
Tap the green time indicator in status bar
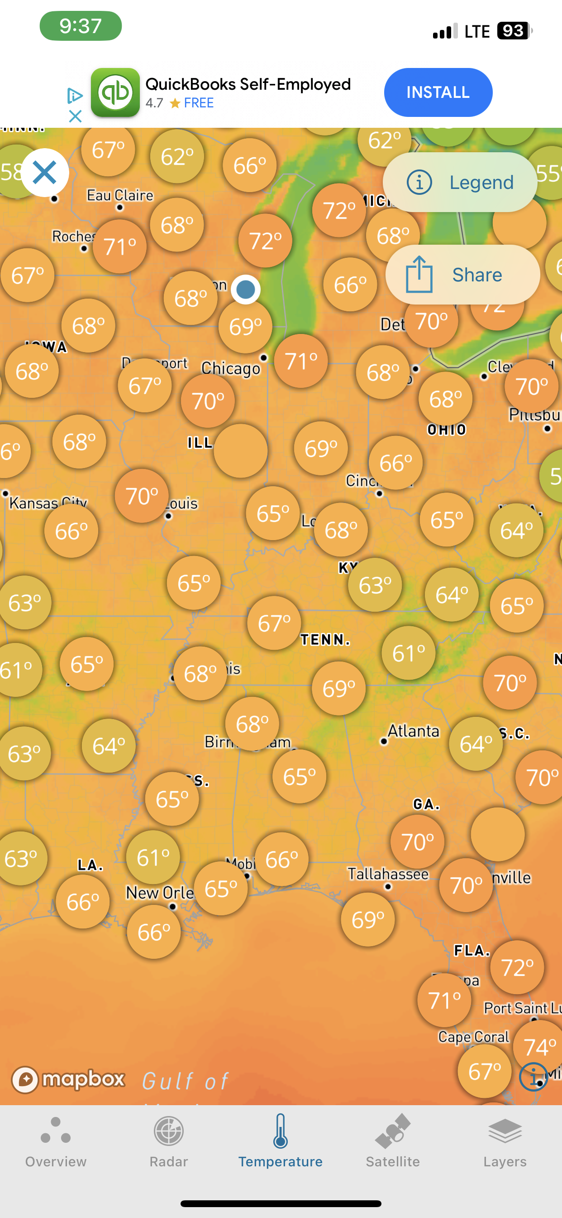point(81,26)
